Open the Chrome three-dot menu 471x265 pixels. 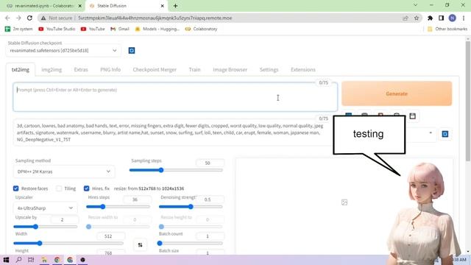(464, 18)
